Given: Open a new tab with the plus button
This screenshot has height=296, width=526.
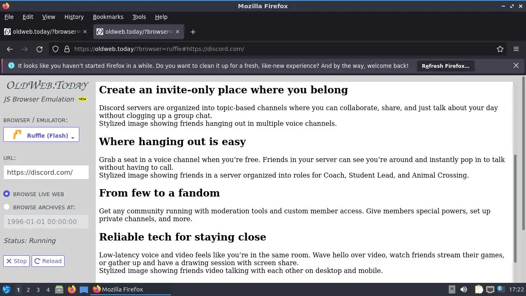Looking at the screenshot, I should pos(193,32).
